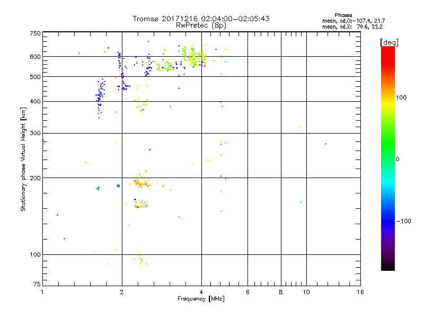Select the "mean, sd,X: 79.6, 22.2" line
424x318 pixels.
tap(352, 26)
